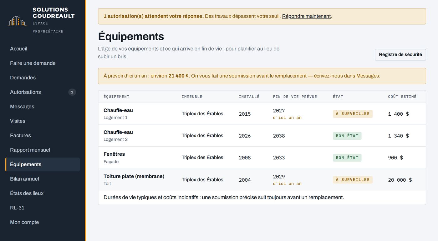Screen dimensions: 438x241
Task: Click the Fin de vie prévue header
Action: (295, 97)
